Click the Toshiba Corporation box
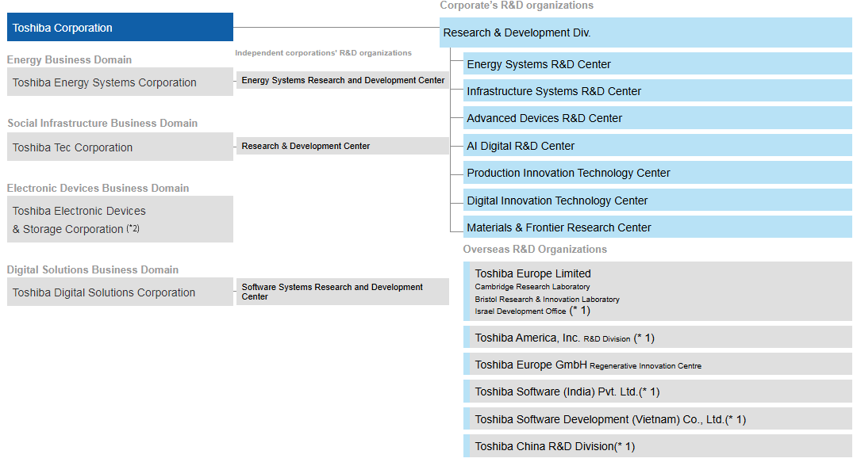 coord(120,27)
